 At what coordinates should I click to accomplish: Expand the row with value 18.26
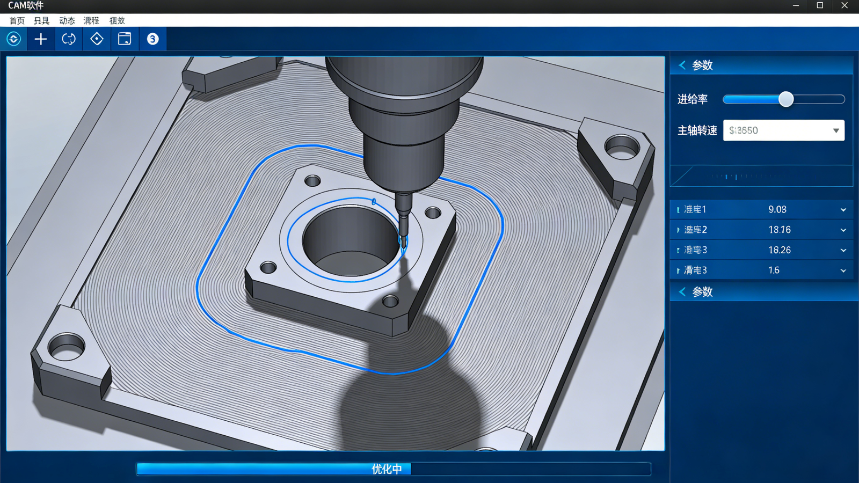(x=843, y=251)
